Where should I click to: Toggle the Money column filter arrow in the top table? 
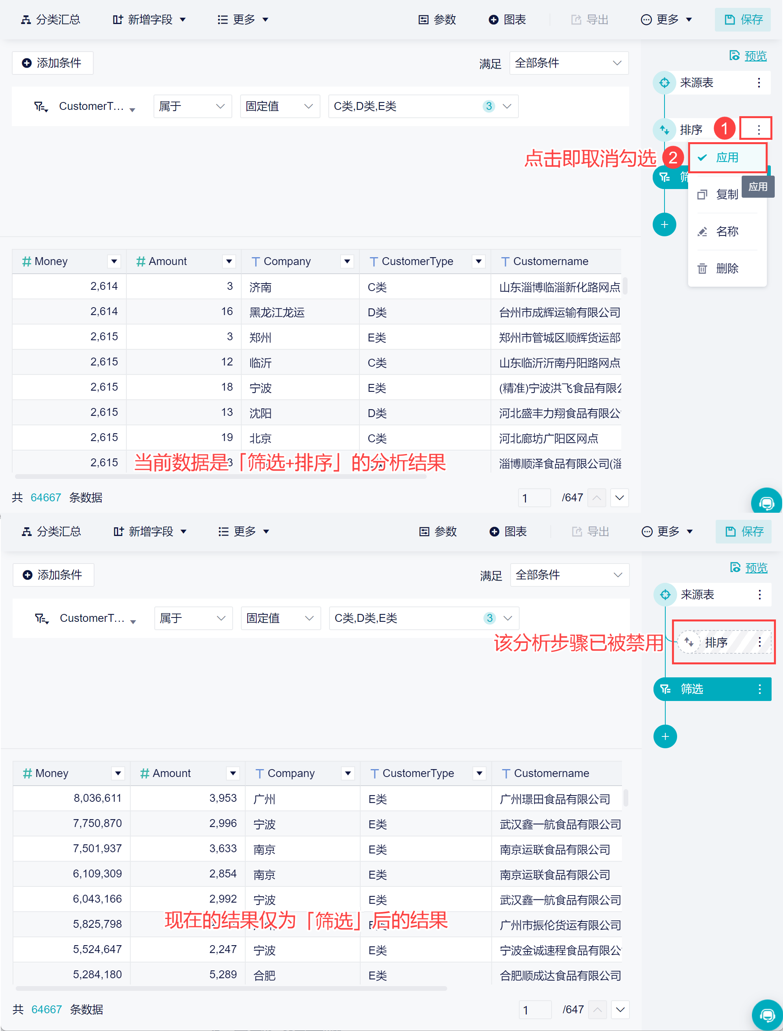[114, 261]
